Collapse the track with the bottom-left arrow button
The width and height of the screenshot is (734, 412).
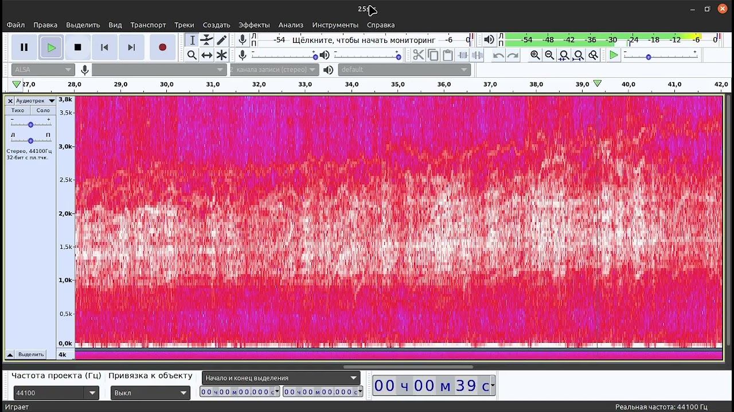click(10, 355)
